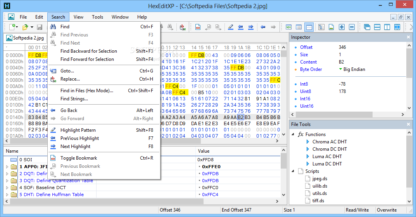Choose Toggle Bookmark menu entry
Viewport: 416px width, 217px height.
[x=104, y=158]
